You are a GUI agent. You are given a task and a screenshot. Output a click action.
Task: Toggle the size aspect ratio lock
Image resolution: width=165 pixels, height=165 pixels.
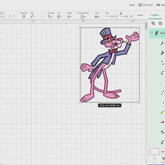(x=121, y=13)
